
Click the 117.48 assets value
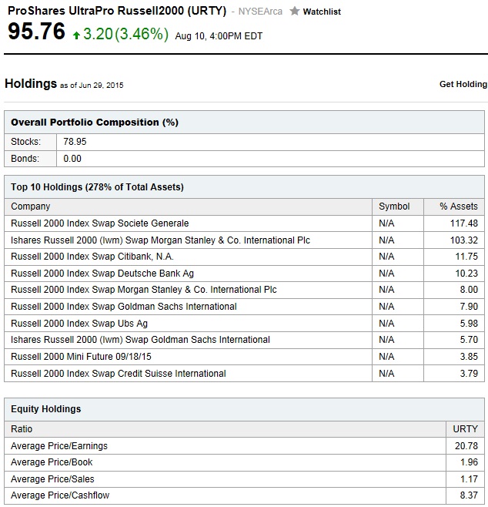pyautogui.click(x=464, y=223)
